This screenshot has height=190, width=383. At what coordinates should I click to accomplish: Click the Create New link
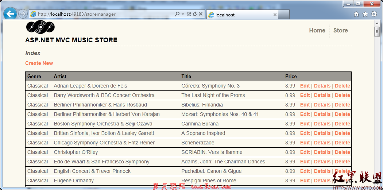[x=39, y=63]
